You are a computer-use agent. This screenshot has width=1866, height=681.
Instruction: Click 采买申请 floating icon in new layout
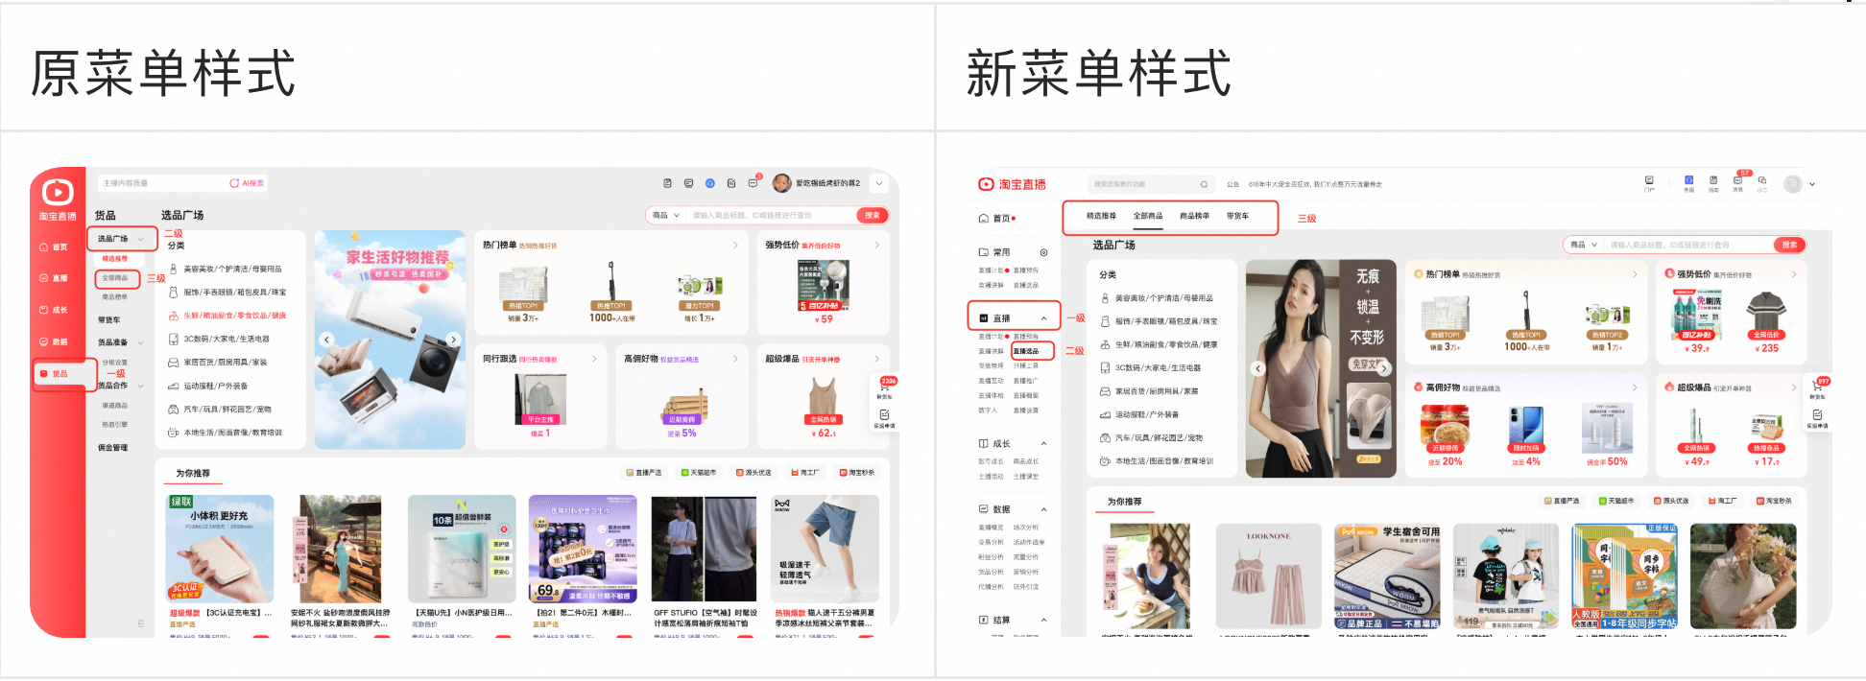tap(1817, 418)
